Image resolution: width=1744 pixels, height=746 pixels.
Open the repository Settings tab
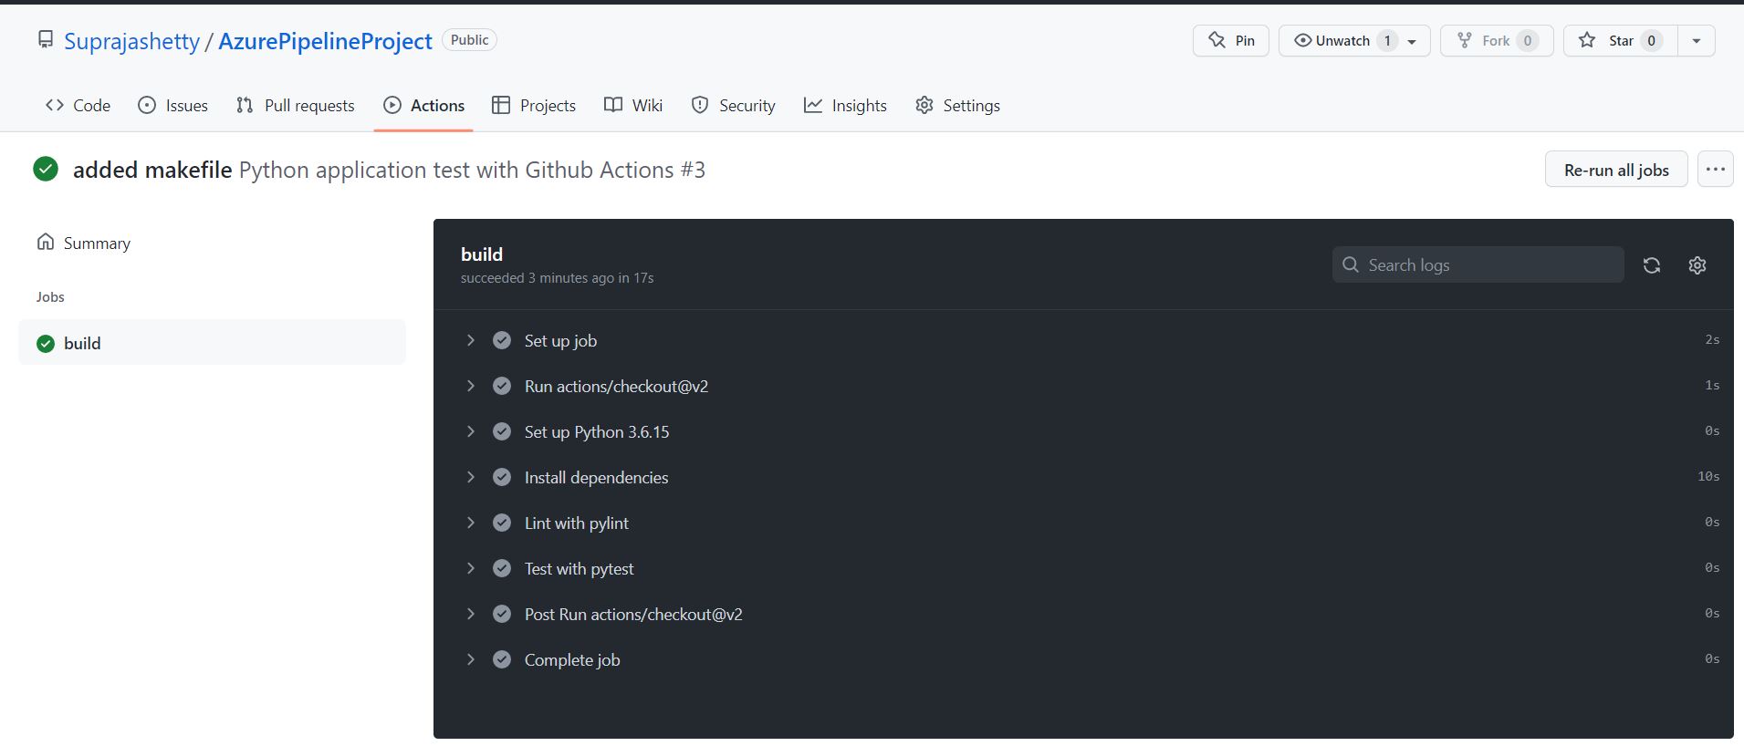(957, 105)
